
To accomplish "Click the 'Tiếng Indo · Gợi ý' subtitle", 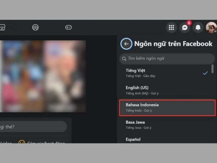I will click(x=139, y=111).
